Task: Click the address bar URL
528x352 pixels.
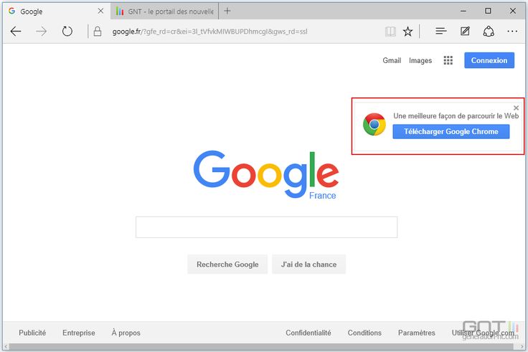Action: point(209,32)
